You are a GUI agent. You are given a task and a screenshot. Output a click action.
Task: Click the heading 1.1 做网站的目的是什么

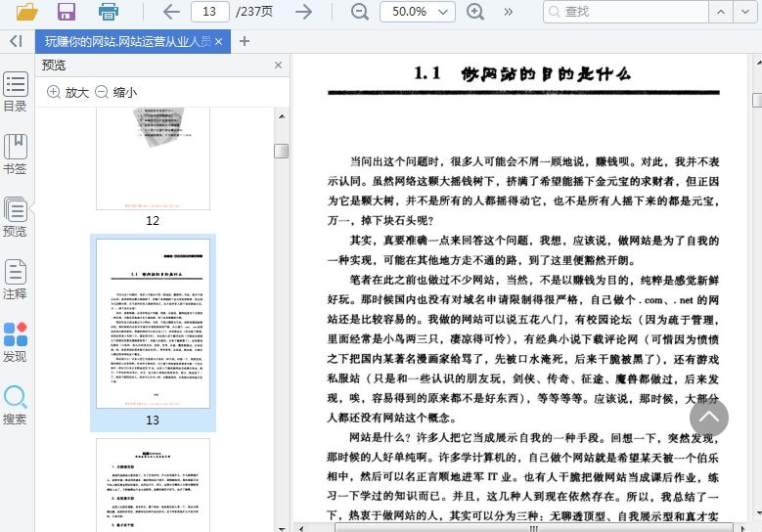tap(523, 74)
